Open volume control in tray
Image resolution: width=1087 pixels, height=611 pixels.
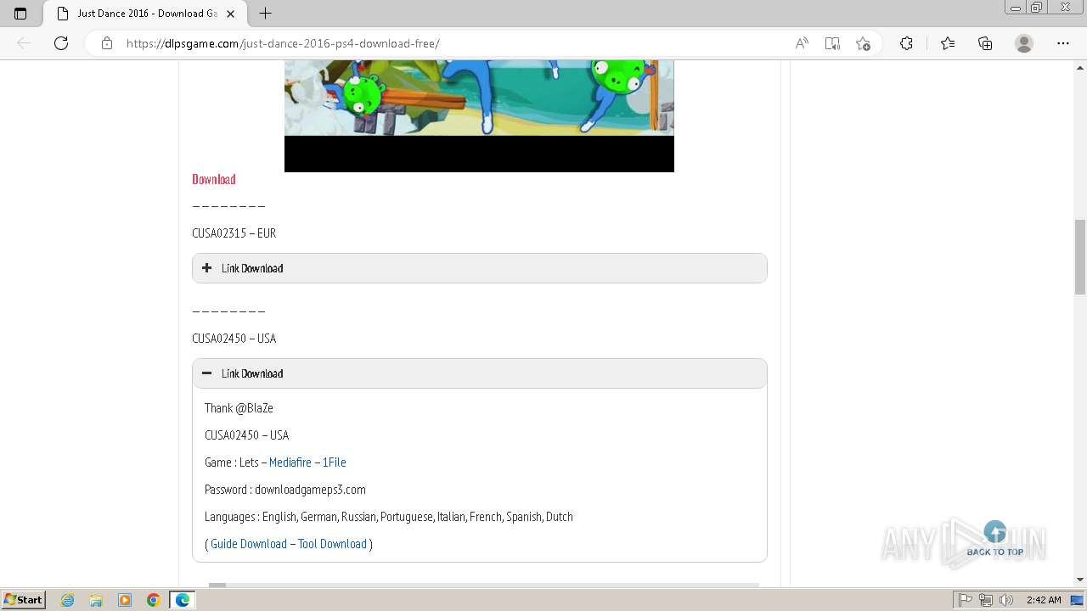tap(1006, 600)
